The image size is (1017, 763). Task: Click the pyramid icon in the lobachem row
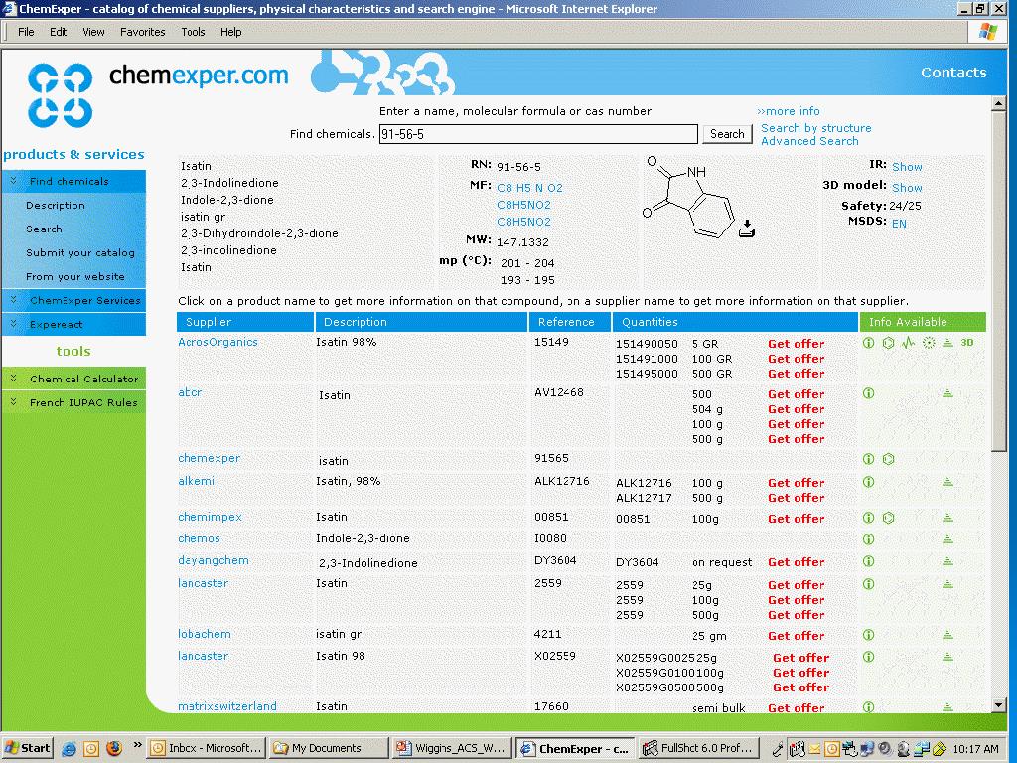tap(947, 635)
